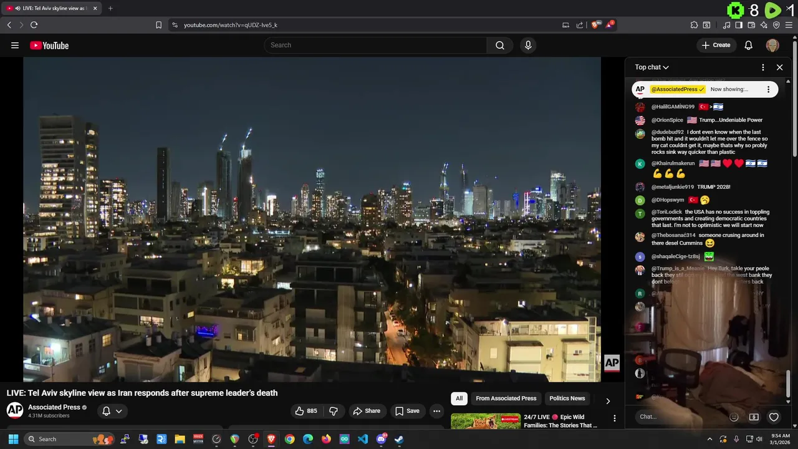798x449 pixels.
Task: Click @dudebud92 chat username
Action: tap(668, 132)
